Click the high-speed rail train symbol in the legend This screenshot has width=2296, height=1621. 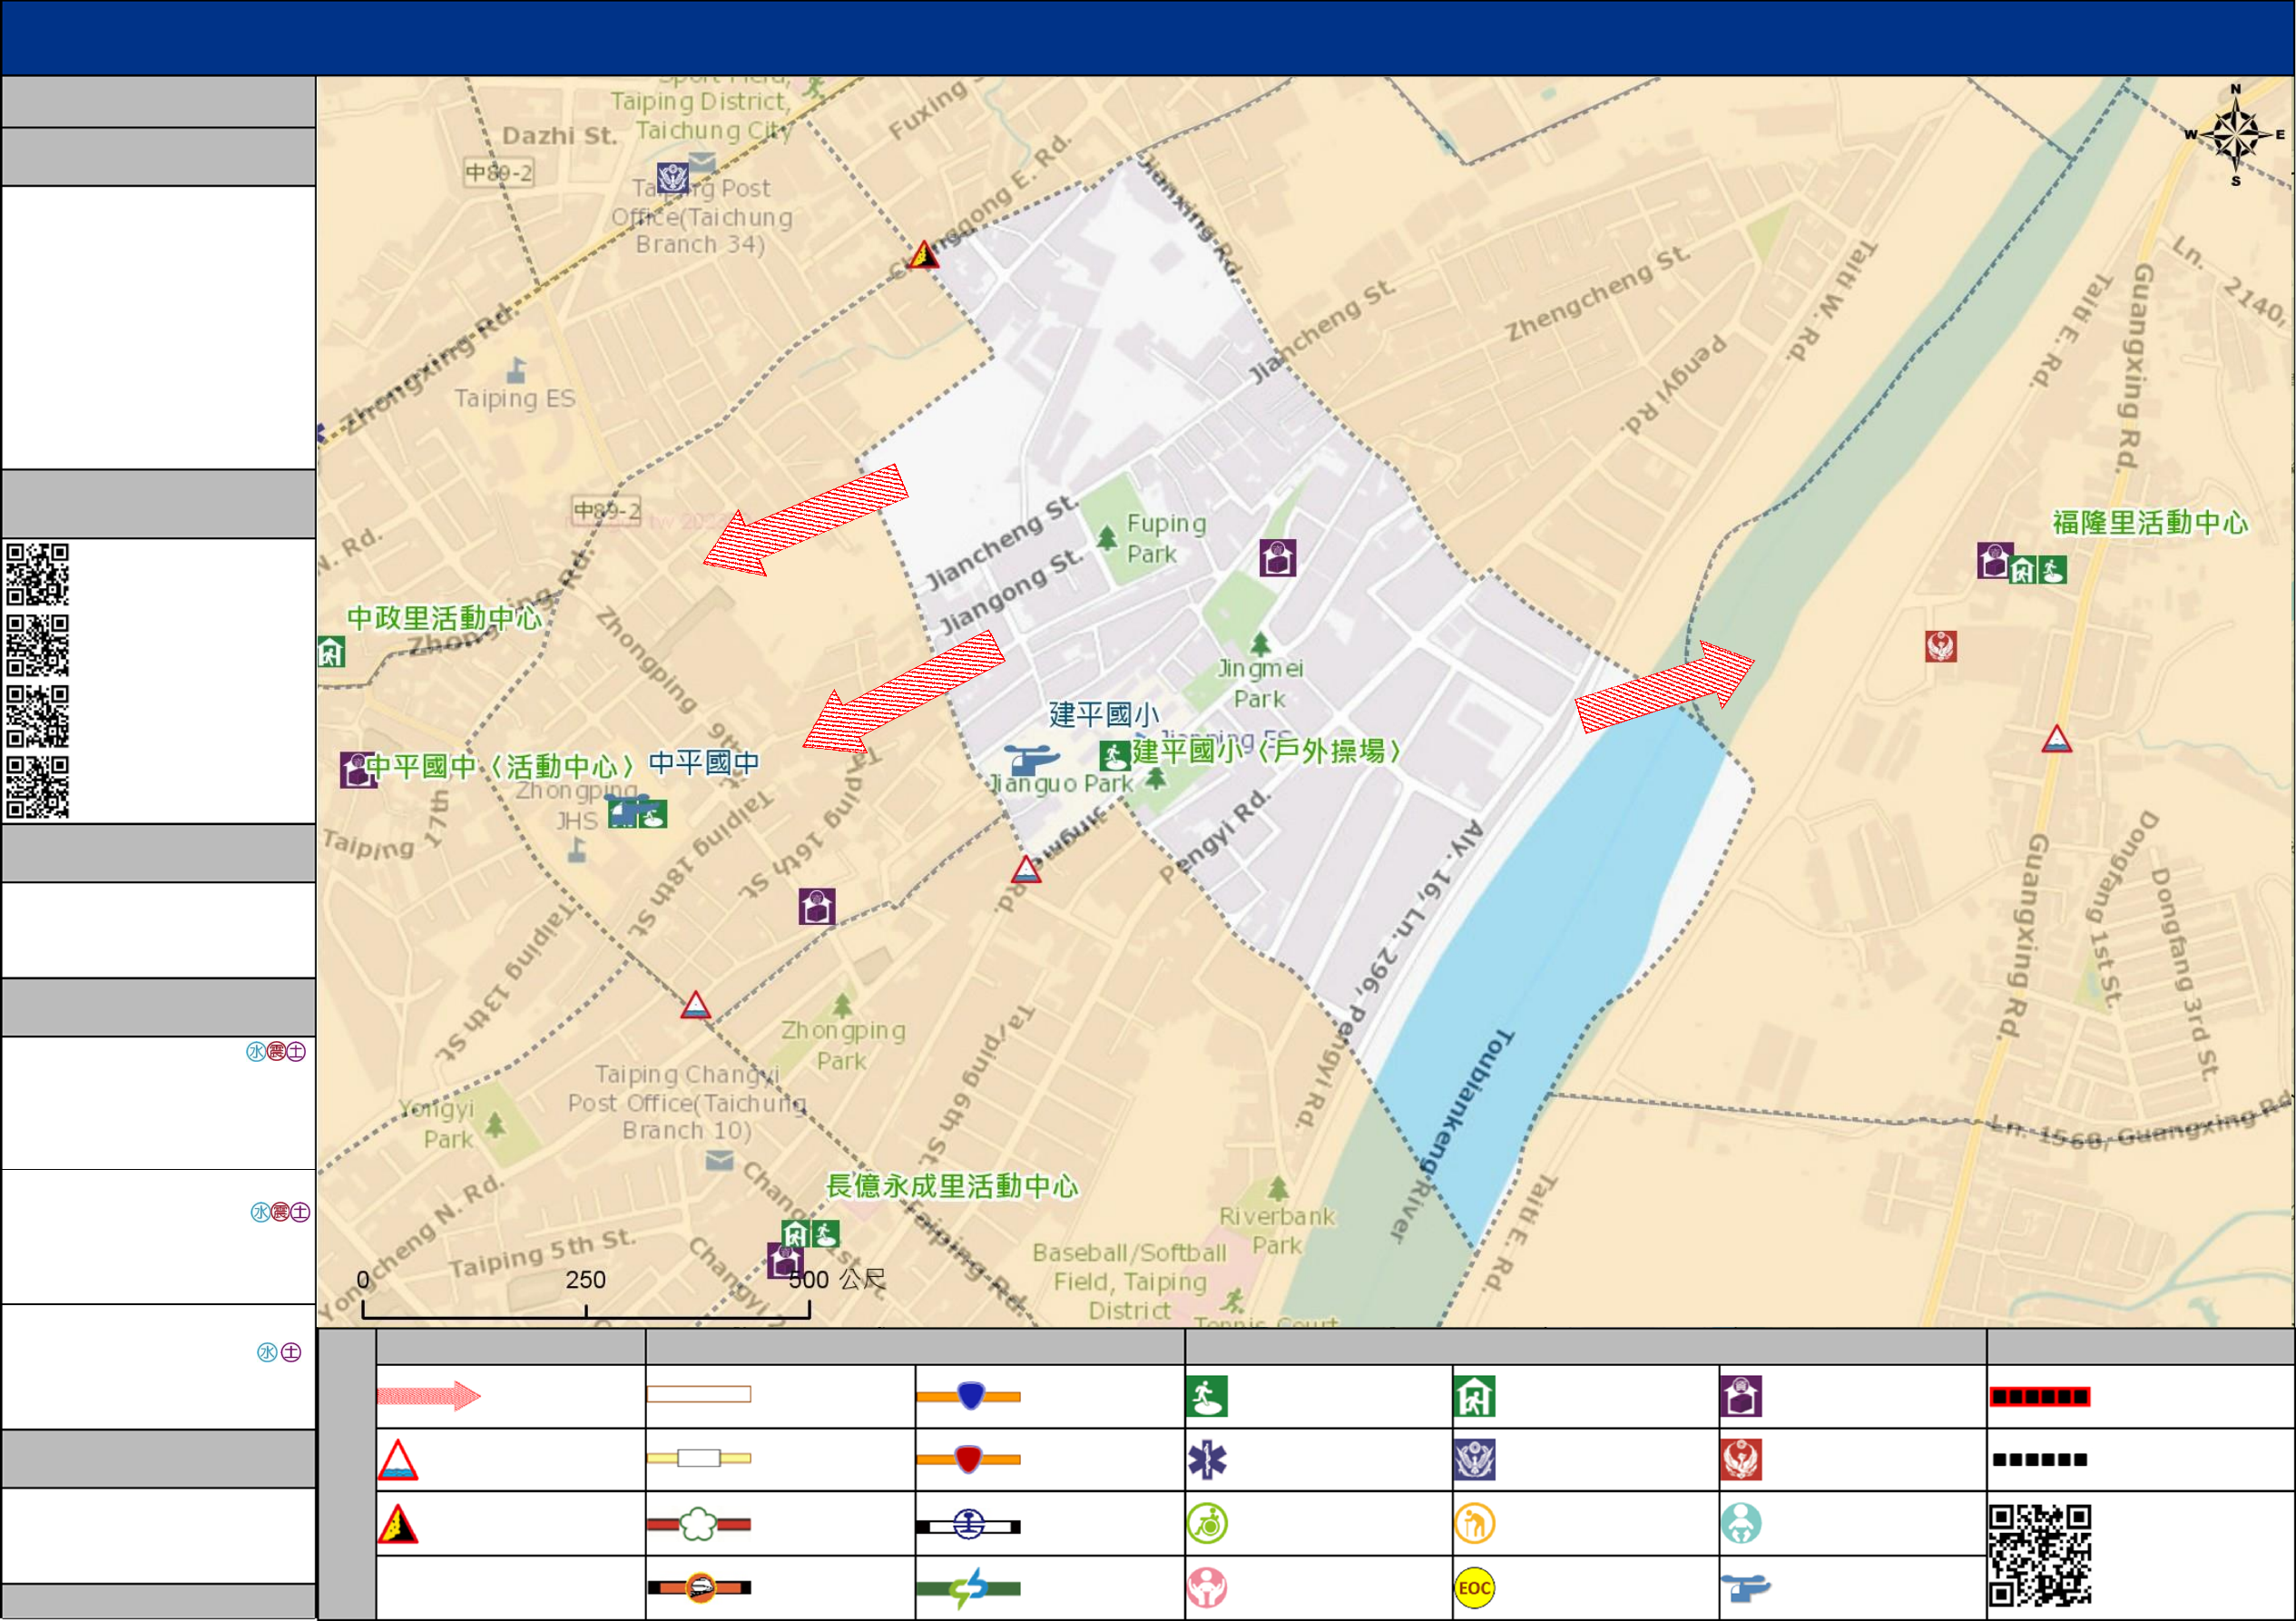699,1587
